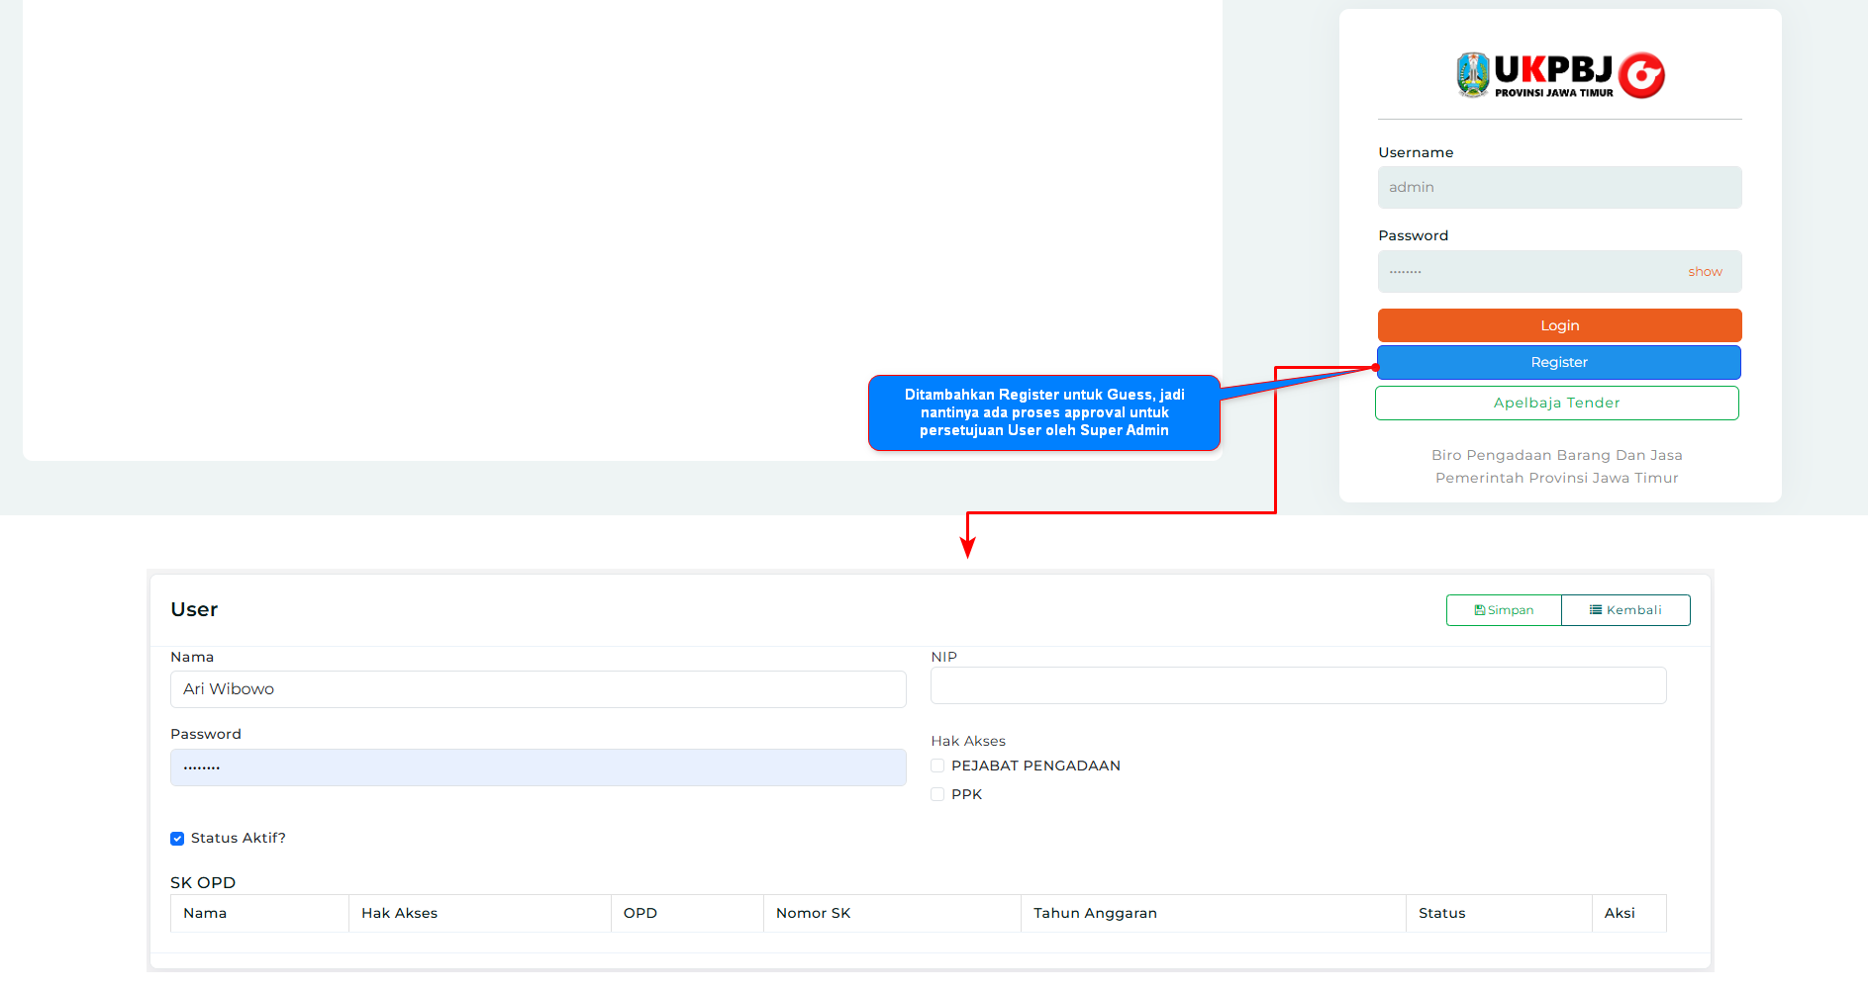Uncheck the Status Aktif checkbox

tap(177, 839)
